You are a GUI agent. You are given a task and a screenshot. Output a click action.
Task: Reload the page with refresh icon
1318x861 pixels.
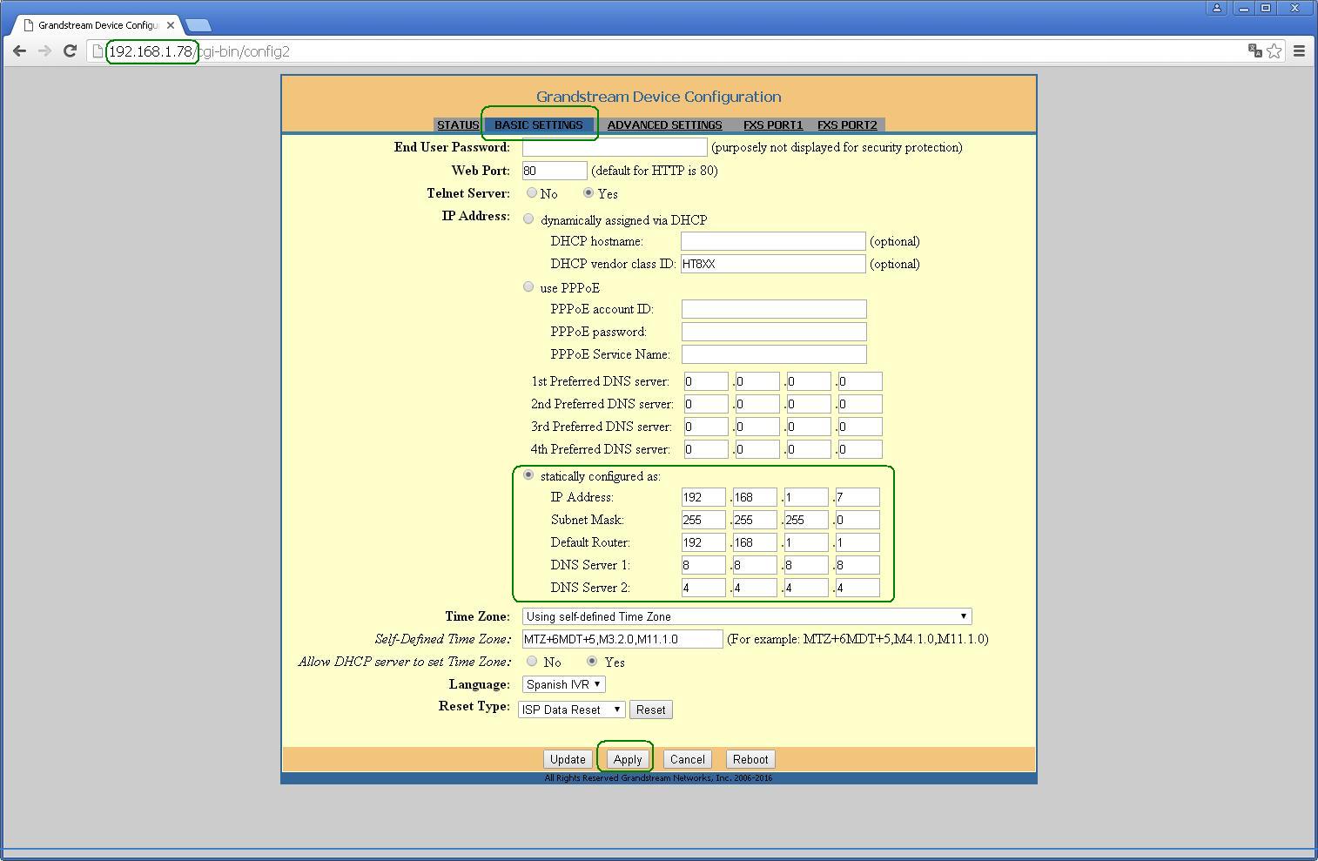[70, 51]
